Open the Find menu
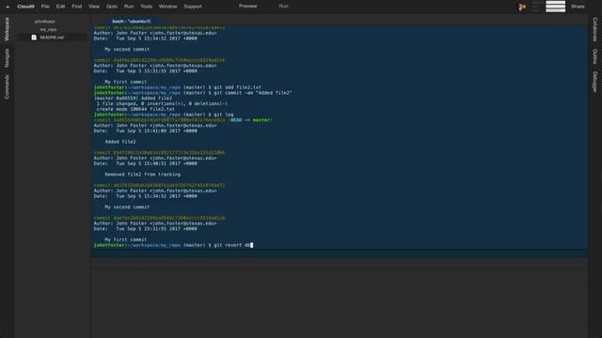602x338 pixels. point(77,7)
